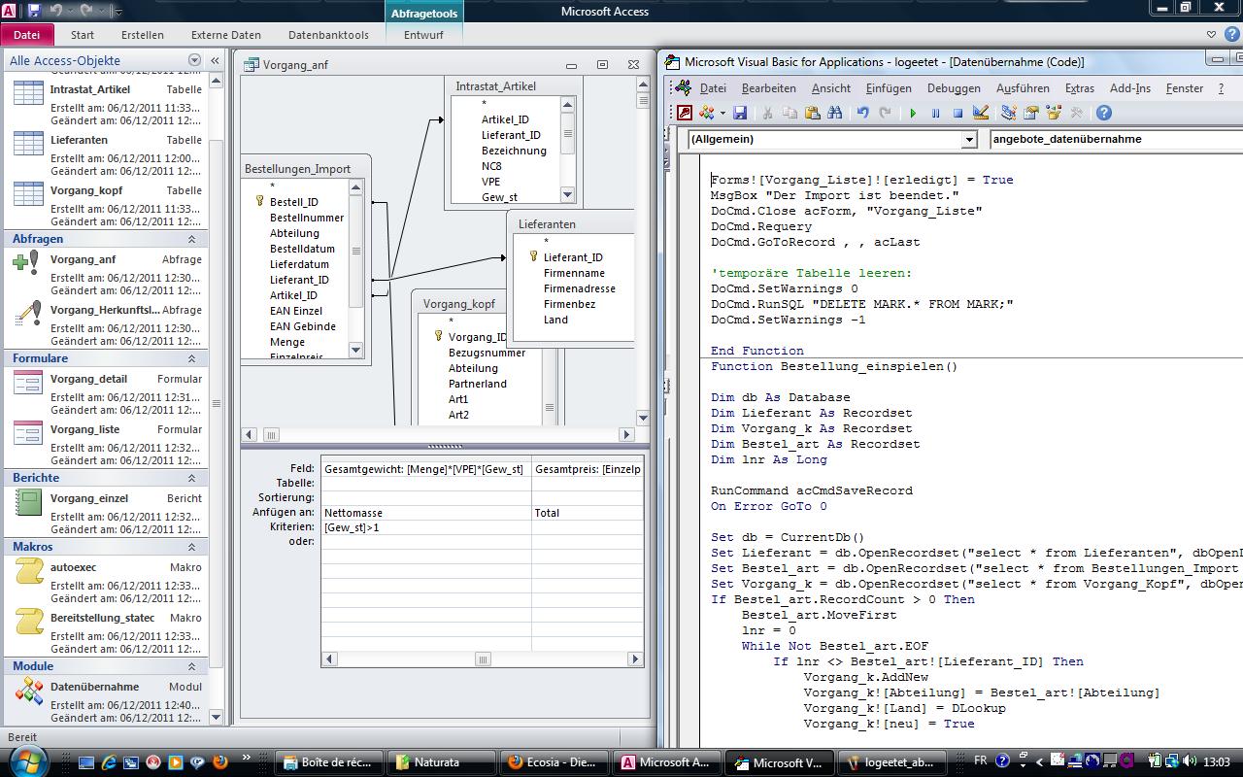
Task: Click the Reset stop square icon
Action: pyautogui.click(x=957, y=113)
